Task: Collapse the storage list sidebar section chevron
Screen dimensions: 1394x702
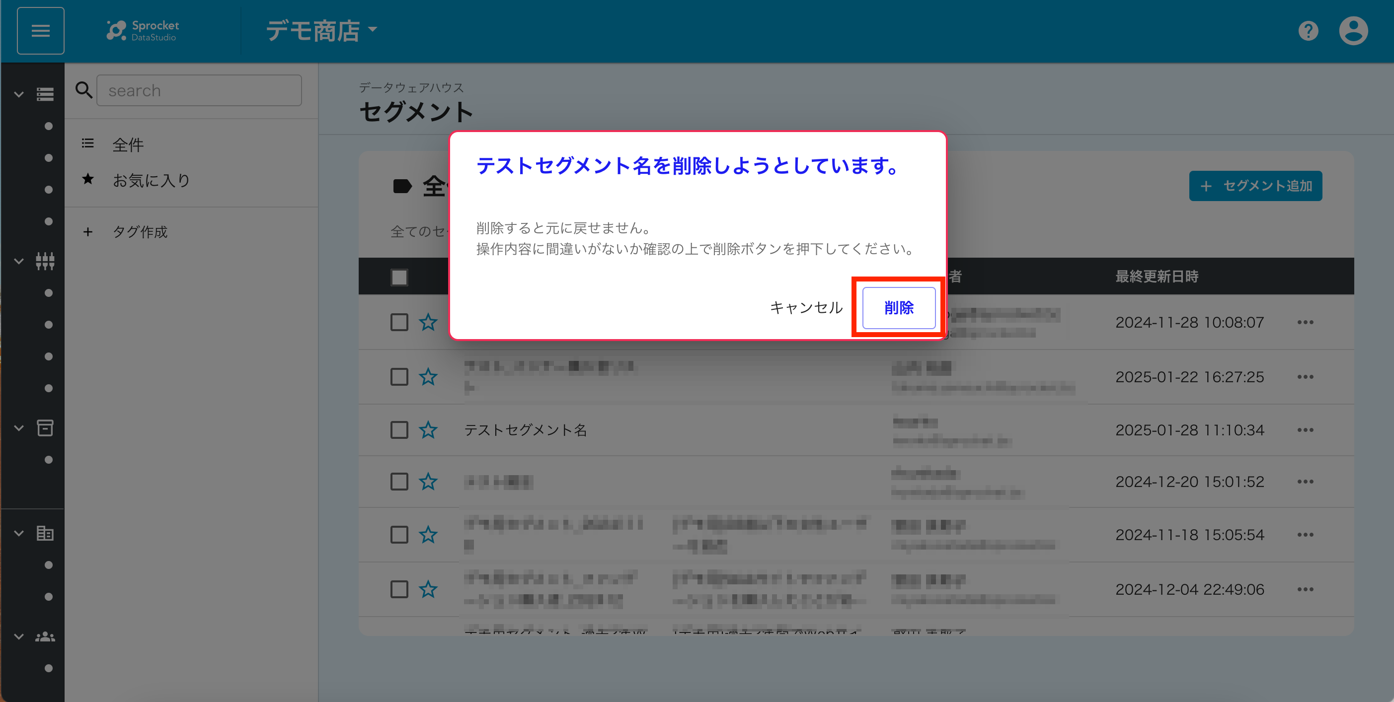Action: [x=19, y=95]
